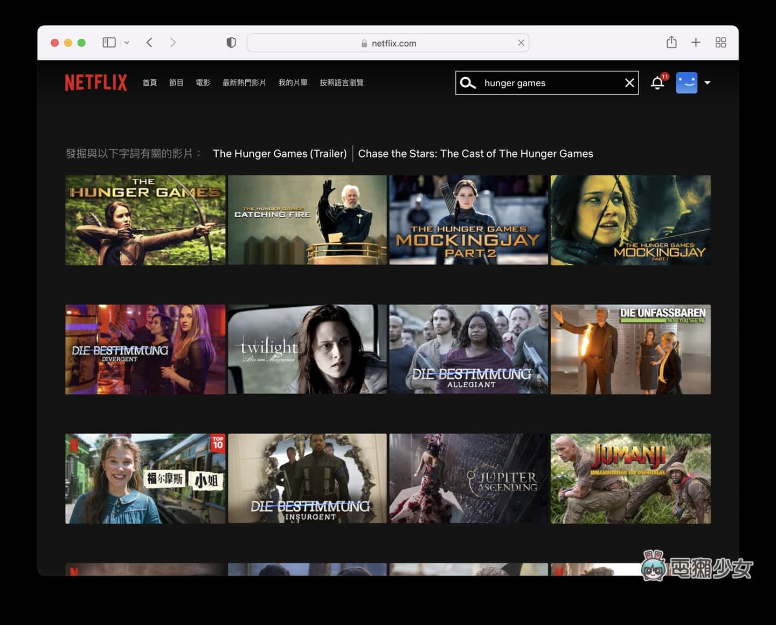Open The Hunger Games (Trailer) link
Viewport: 776px width, 625px height.
coord(280,154)
